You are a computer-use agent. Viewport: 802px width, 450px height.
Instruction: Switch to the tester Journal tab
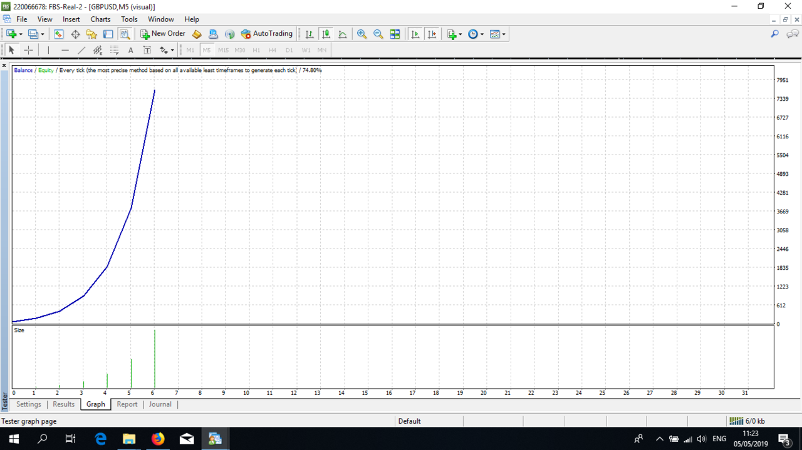[x=160, y=404]
